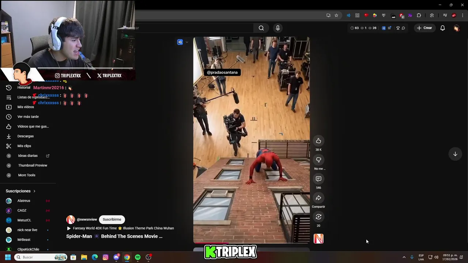Click the Spider-Man short video to pause
Screen dimensions: 468x263
pos(252,140)
